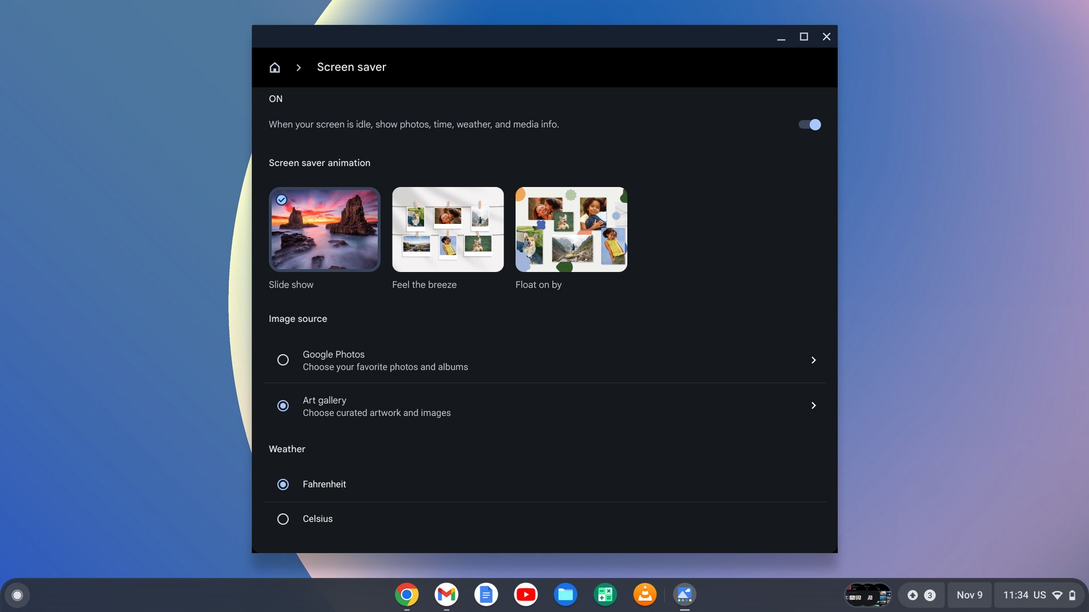Image resolution: width=1089 pixels, height=612 pixels.
Task: Click the breadcrumb arrow after home
Action: tap(298, 67)
